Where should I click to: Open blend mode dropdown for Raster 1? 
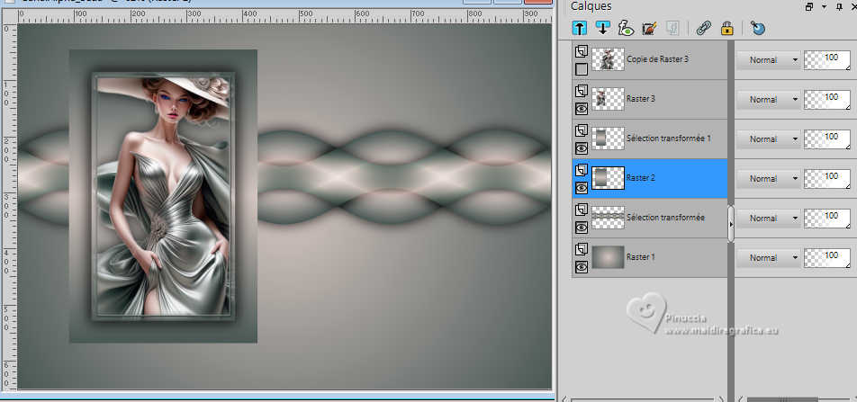pos(768,258)
